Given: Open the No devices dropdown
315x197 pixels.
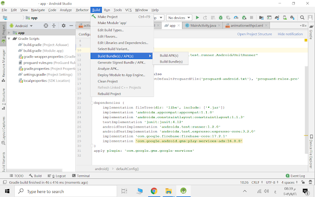Looking at the screenshot, I should coord(179,18).
